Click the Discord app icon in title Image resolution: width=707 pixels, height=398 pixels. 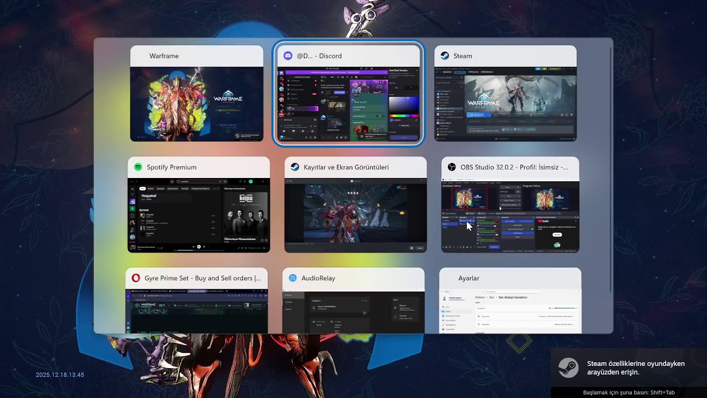pos(288,56)
